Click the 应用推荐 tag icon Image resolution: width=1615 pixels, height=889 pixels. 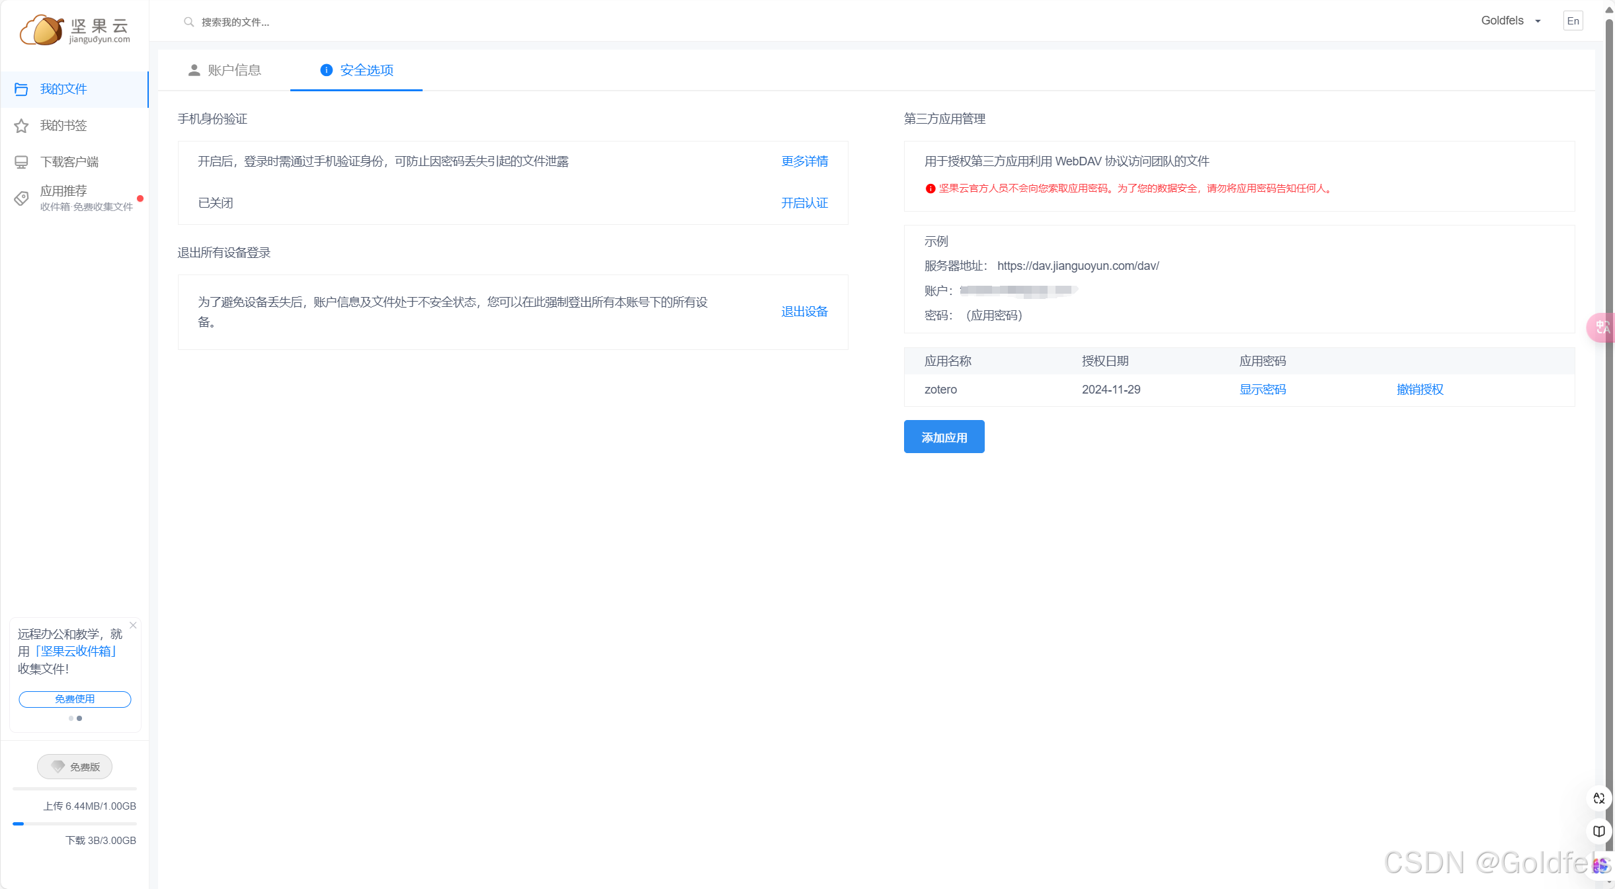[21, 198]
